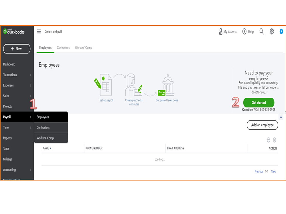Go to Previous page link

point(259,171)
